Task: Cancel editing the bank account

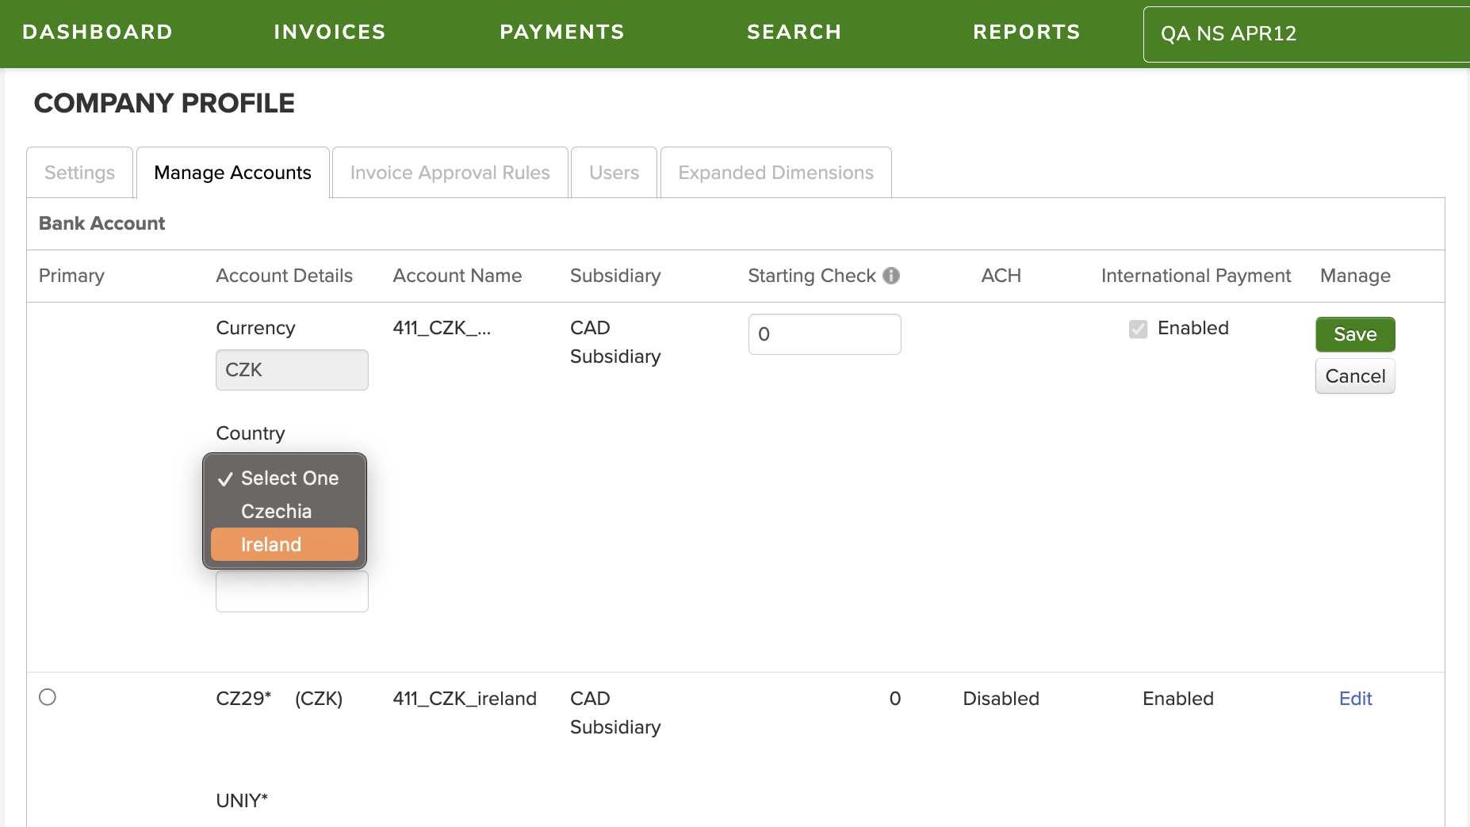Action: tap(1355, 376)
